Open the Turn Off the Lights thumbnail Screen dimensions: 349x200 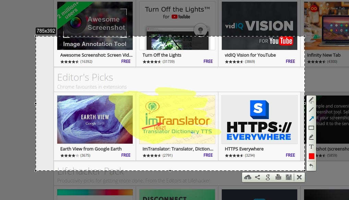(177, 26)
